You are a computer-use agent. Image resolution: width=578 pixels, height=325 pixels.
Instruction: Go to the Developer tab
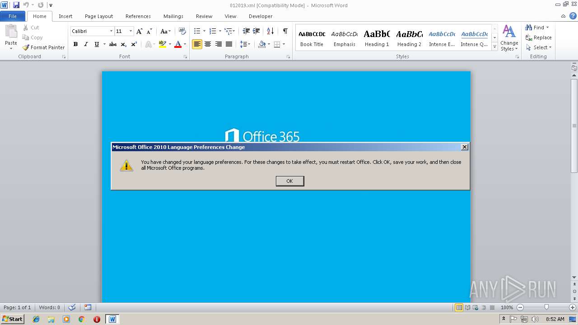coord(261,16)
